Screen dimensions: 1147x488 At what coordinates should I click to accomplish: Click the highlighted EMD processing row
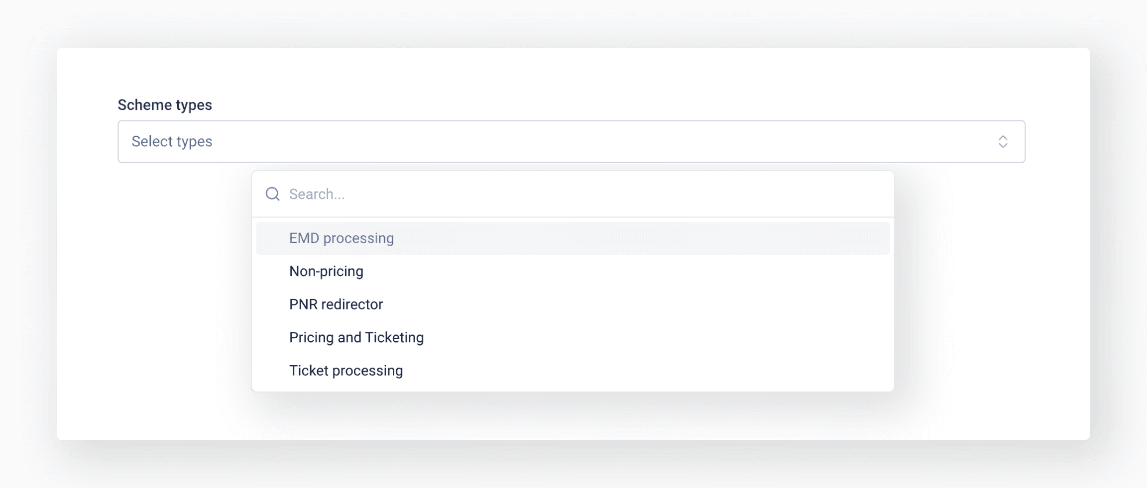pos(573,238)
